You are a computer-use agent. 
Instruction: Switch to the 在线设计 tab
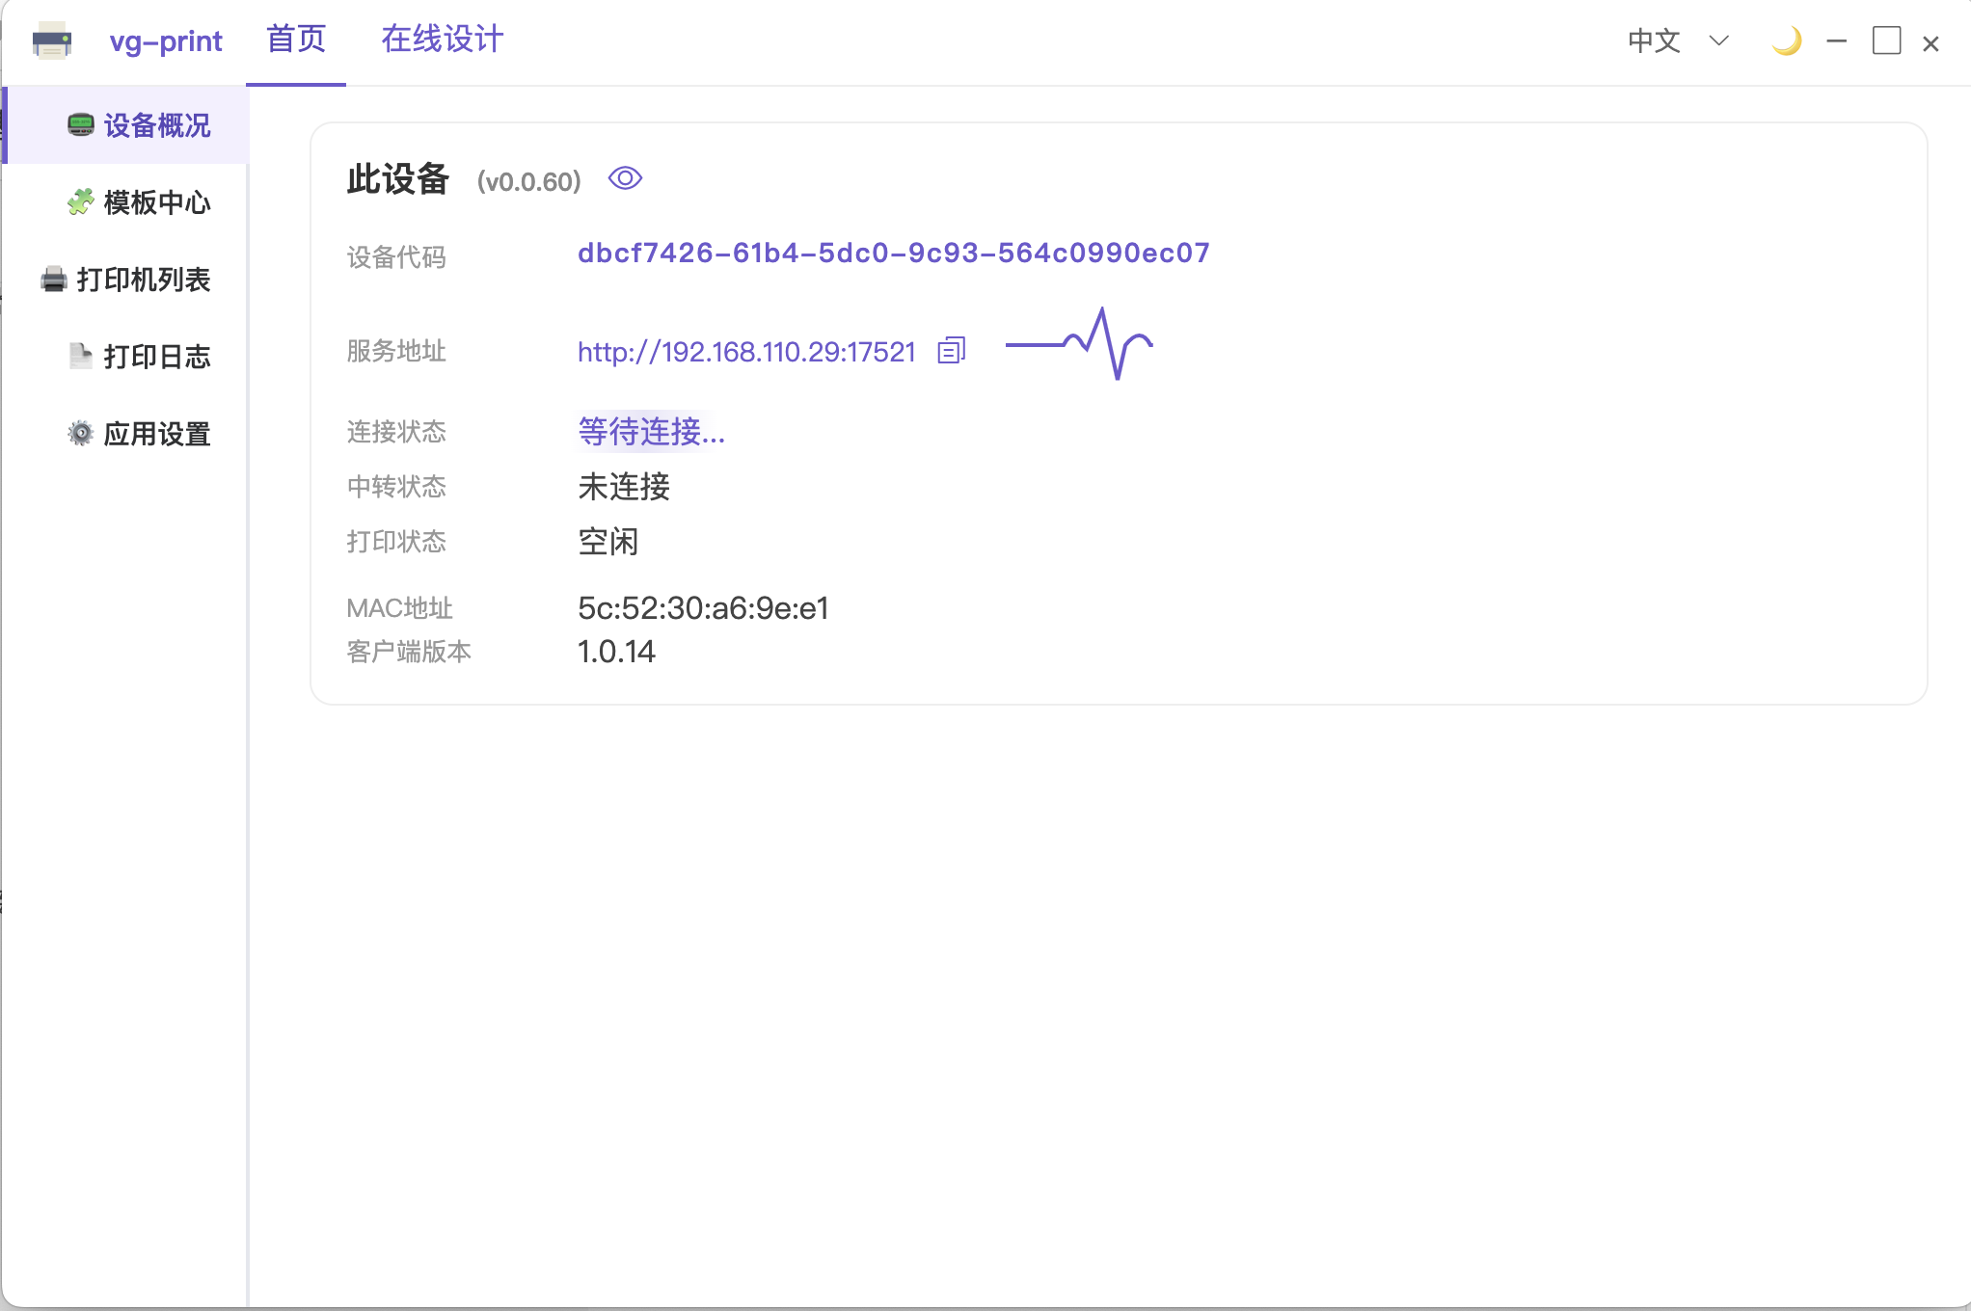(441, 40)
